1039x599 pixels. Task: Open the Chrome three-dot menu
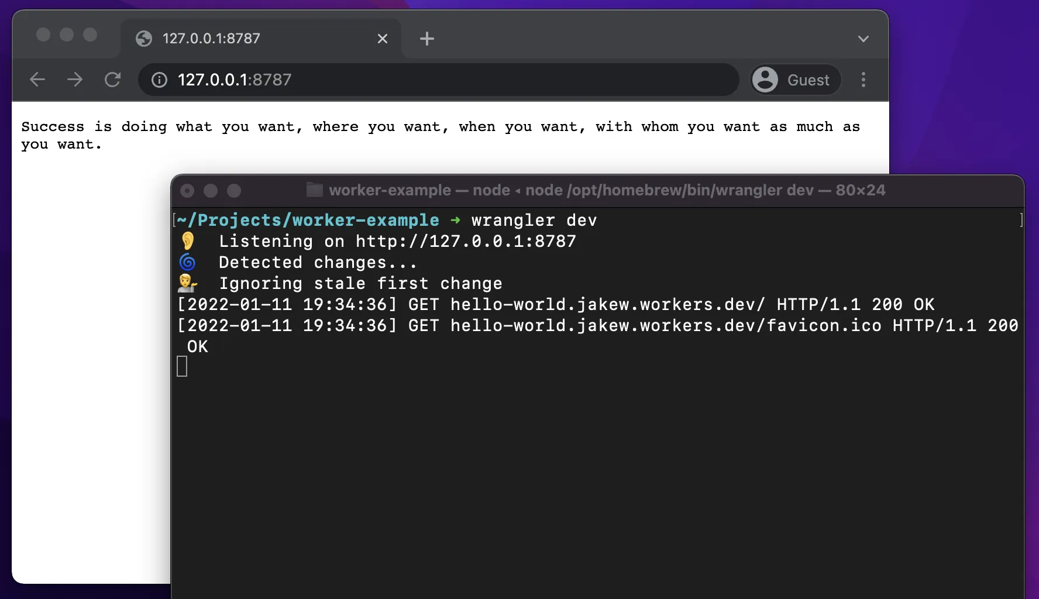(x=863, y=80)
